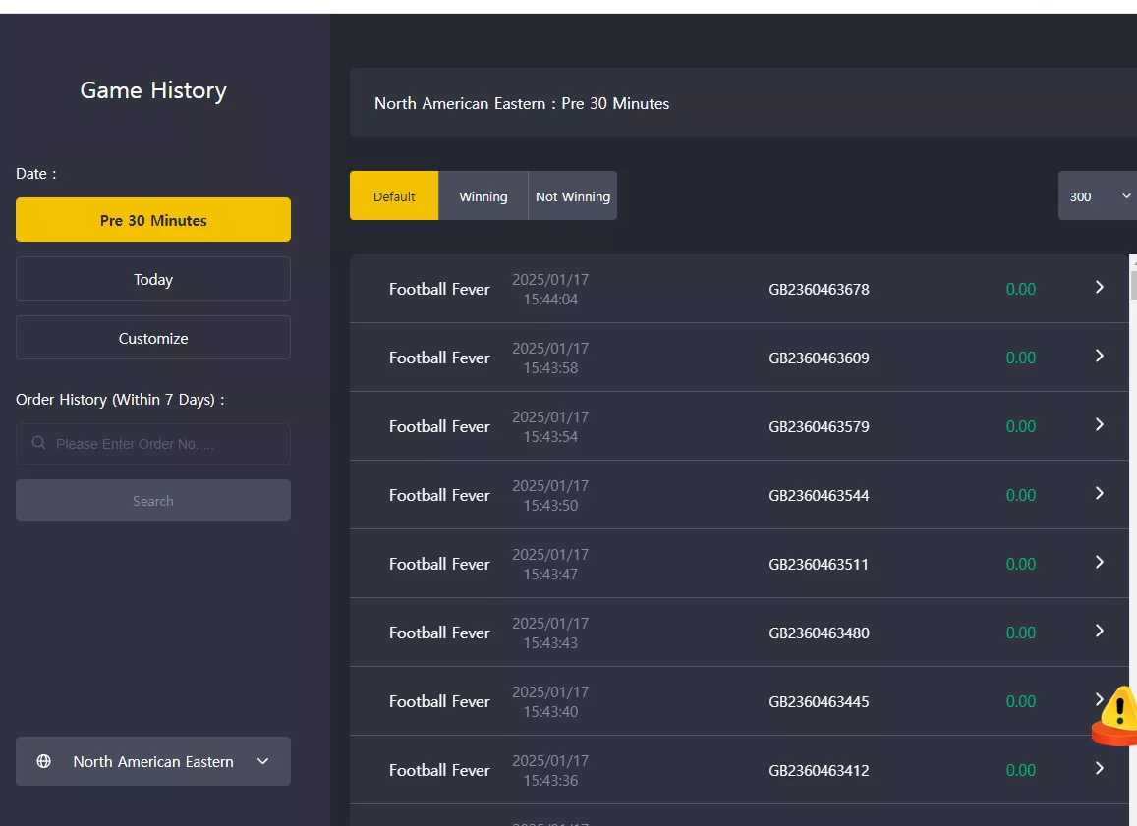Click order number GB2360463445
Viewport: 1137px width, 826px height.
(819, 702)
